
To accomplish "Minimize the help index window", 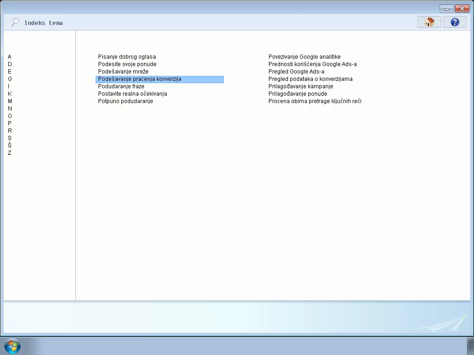I will (447, 9).
